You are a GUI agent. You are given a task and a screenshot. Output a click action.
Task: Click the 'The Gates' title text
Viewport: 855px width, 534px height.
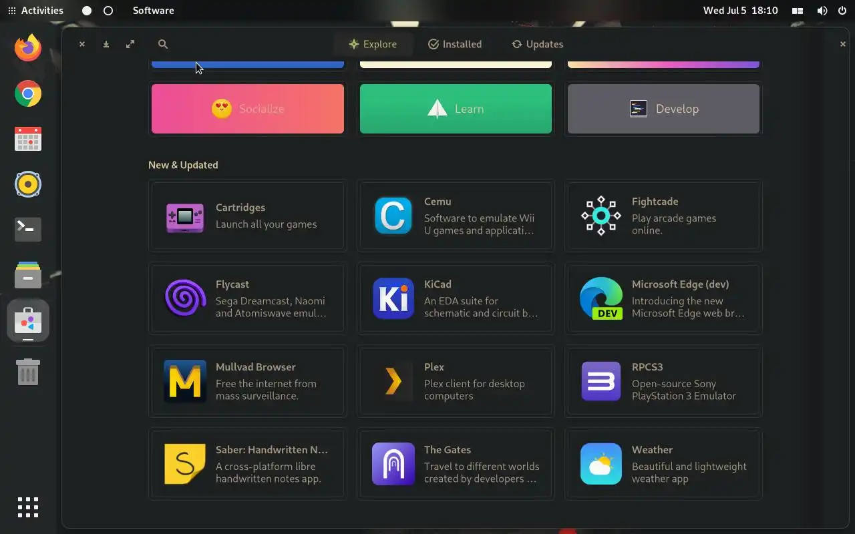(448, 450)
